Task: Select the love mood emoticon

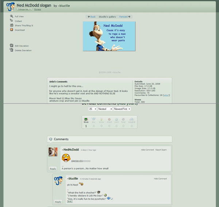Action: click(x=86, y=119)
